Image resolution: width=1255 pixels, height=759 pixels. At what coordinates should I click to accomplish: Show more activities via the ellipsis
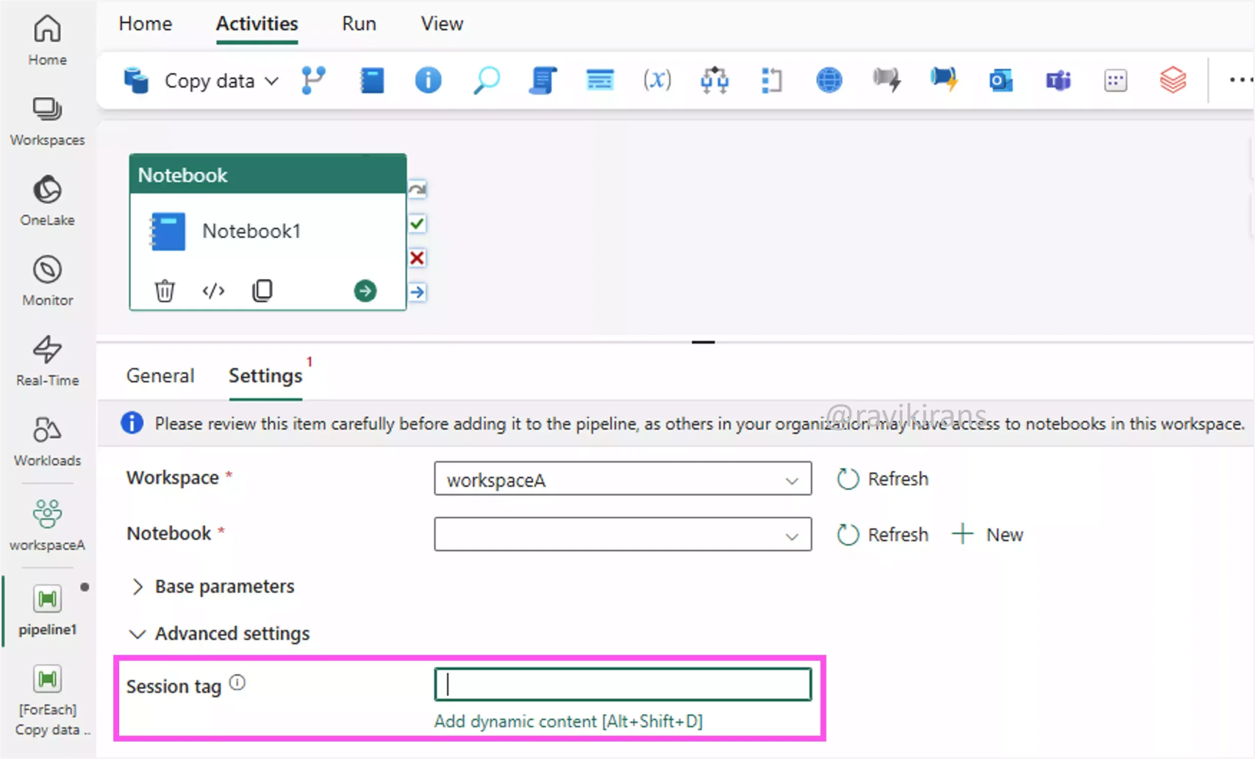click(1241, 80)
